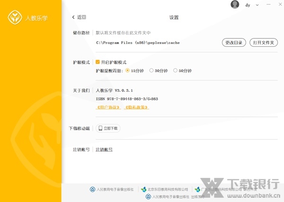Viewport: 284px width, 202px height.
Task: Select the 50分钟 reminder interval
Action: pyautogui.click(x=175, y=70)
